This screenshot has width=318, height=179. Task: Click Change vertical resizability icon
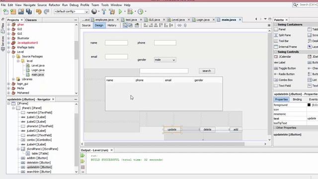tap(185, 25)
